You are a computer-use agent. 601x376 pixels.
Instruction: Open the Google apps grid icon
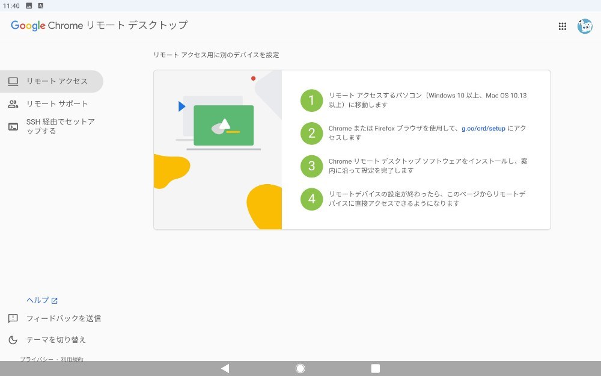563,26
